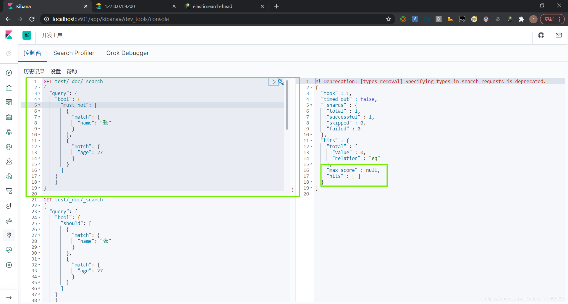Open 帮助 help
568x304 pixels.
tap(72, 72)
